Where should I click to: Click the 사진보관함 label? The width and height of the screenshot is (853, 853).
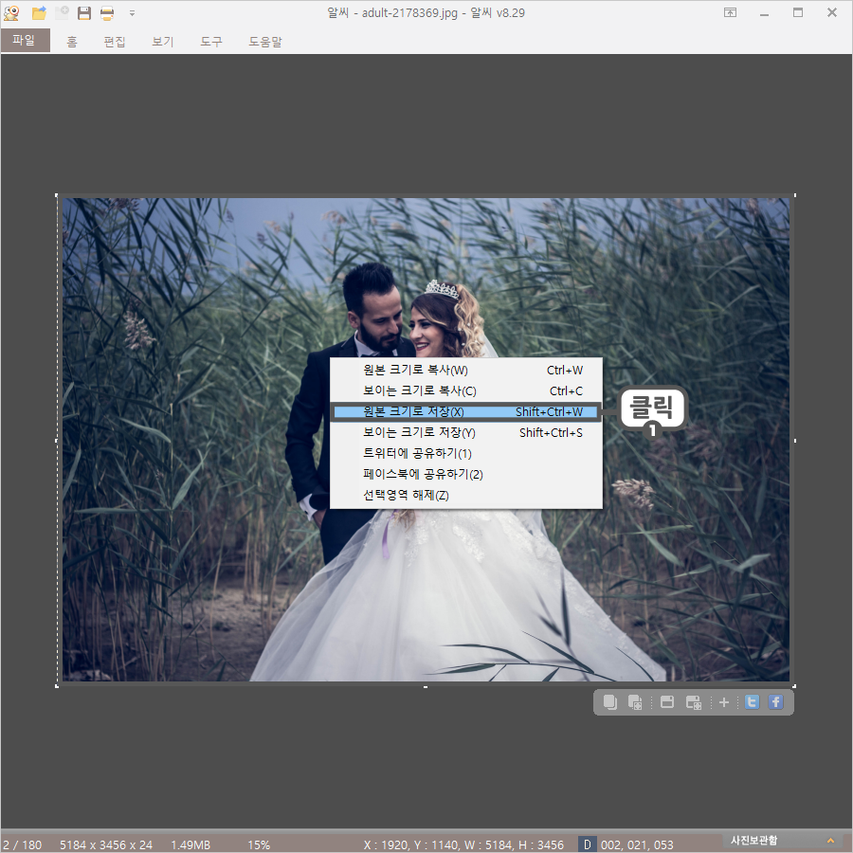pyautogui.click(x=754, y=840)
